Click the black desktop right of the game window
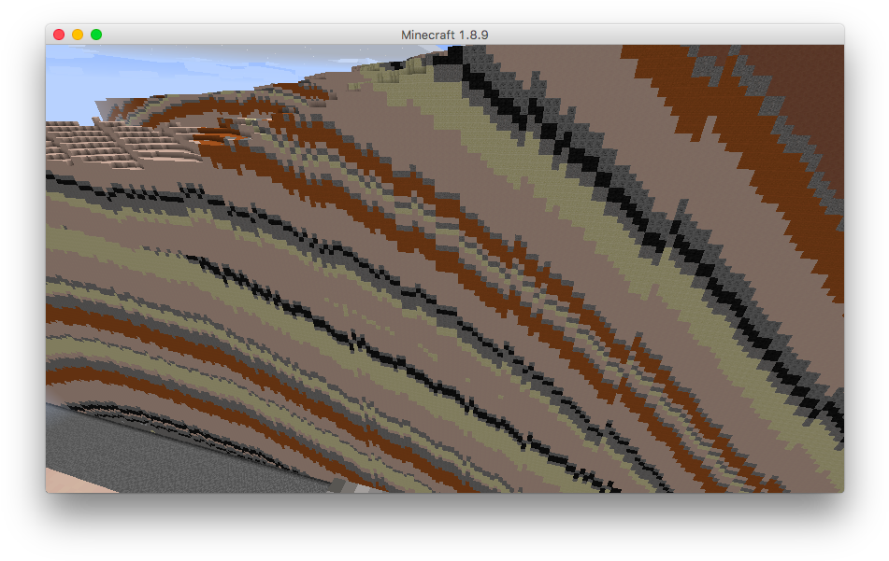The height and width of the screenshot is (561, 889). [x=867, y=280]
